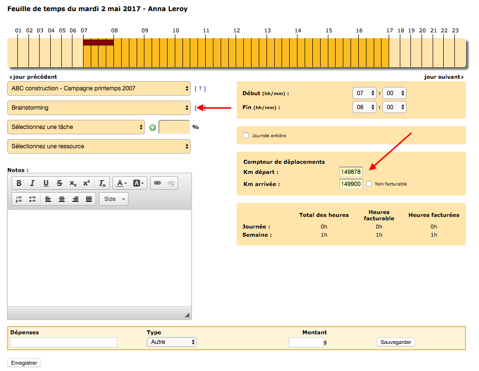Screen dimensions: 479x371
Task: Toggle bold formatting in the Notes editor
Action: (x=19, y=183)
